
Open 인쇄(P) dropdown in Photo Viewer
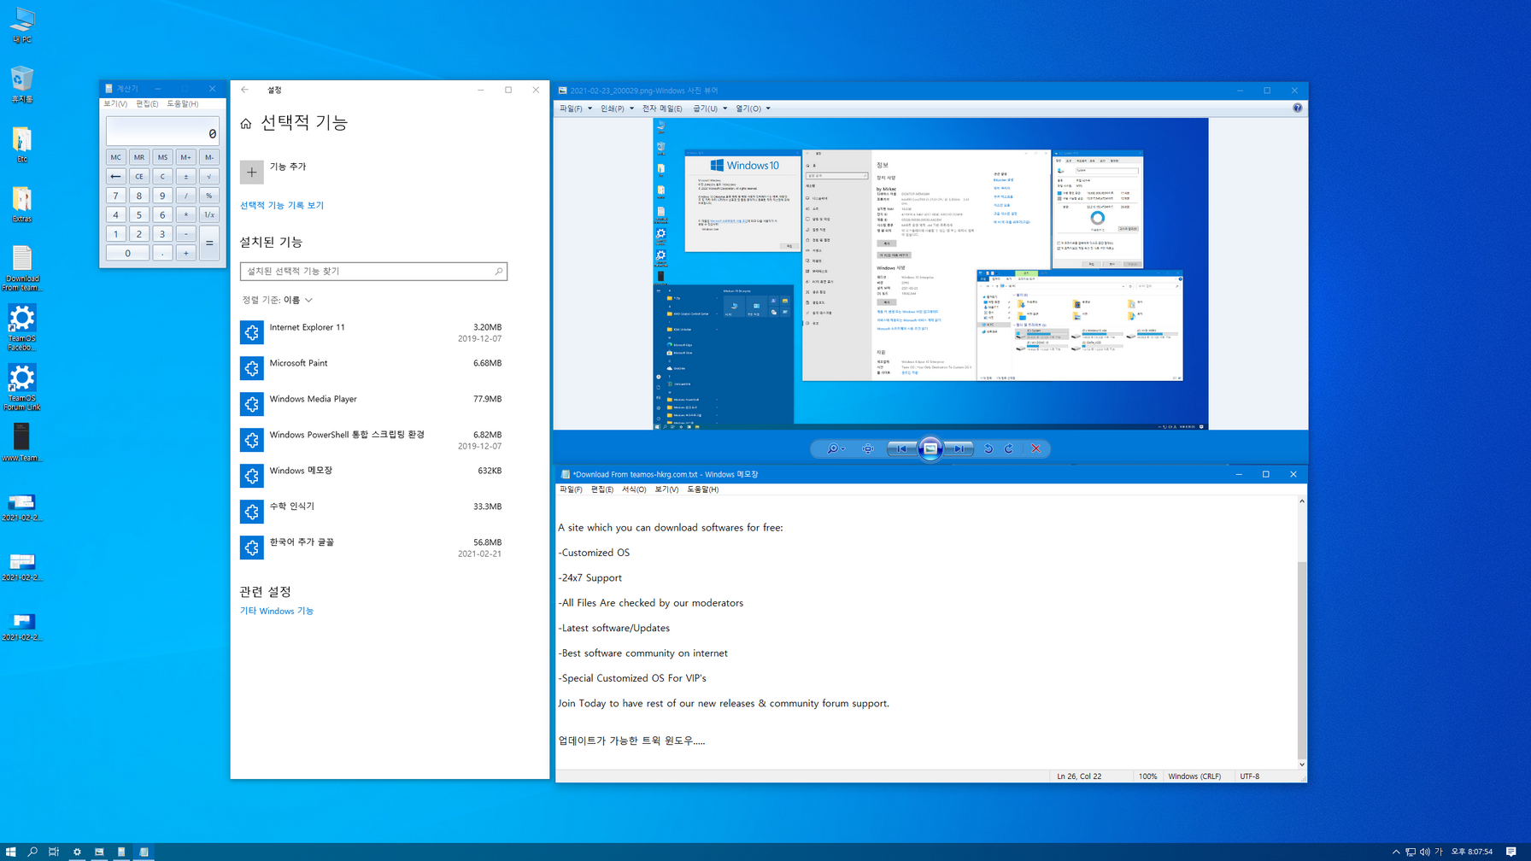tap(617, 108)
